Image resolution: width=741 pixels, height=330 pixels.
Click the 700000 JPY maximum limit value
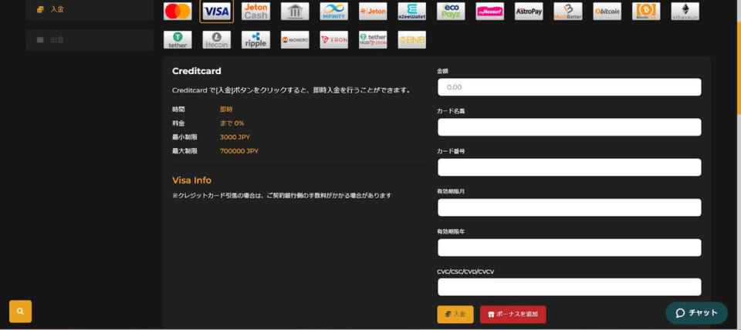(x=239, y=151)
